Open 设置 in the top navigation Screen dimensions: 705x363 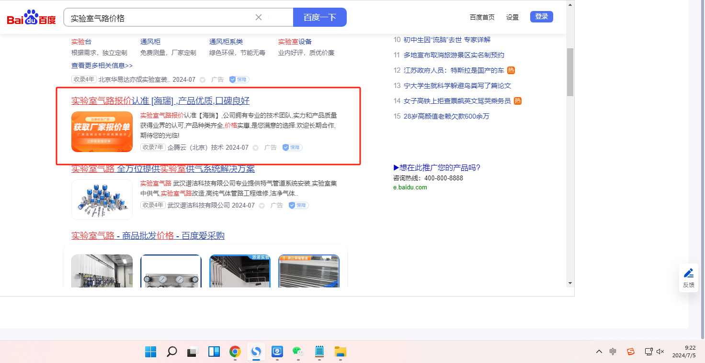click(x=512, y=17)
